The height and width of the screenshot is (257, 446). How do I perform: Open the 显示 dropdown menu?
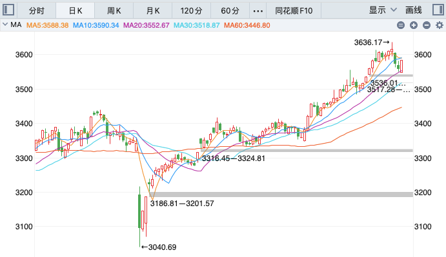(x=382, y=10)
